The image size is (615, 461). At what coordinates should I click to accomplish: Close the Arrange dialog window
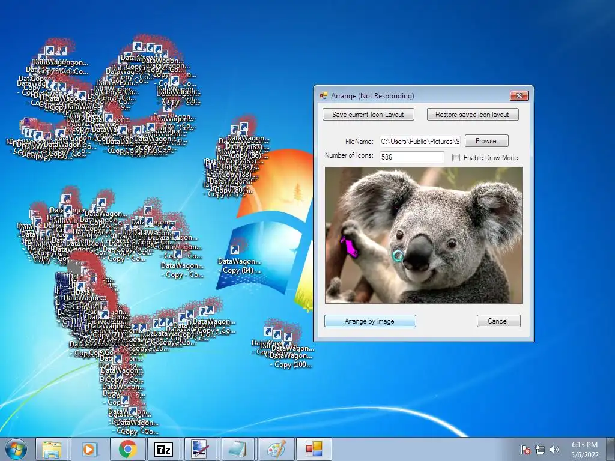[519, 95]
